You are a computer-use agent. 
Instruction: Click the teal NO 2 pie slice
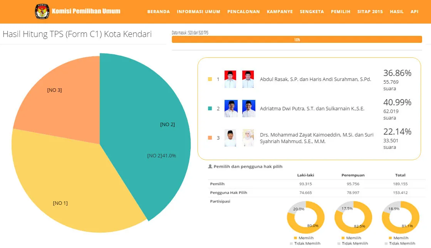pyautogui.click(x=154, y=139)
